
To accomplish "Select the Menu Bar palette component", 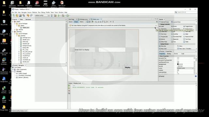I will point(162,46).
